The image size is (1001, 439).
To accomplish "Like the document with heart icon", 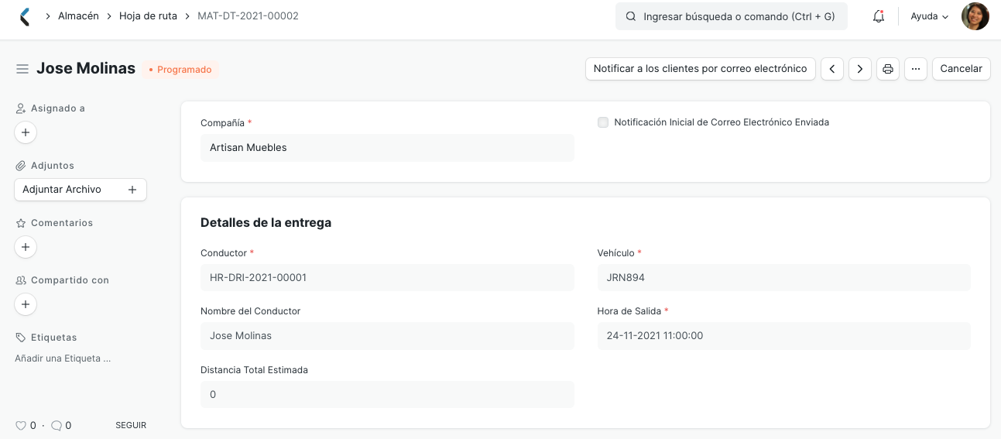I will point(21,425).
